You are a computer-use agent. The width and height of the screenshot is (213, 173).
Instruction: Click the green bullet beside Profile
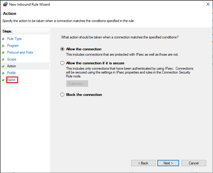coord(3,73)
